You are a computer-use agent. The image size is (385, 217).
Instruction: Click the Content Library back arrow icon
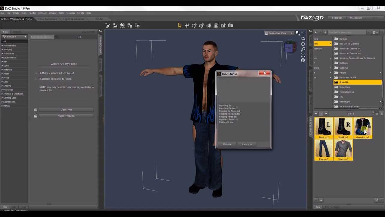316,32
